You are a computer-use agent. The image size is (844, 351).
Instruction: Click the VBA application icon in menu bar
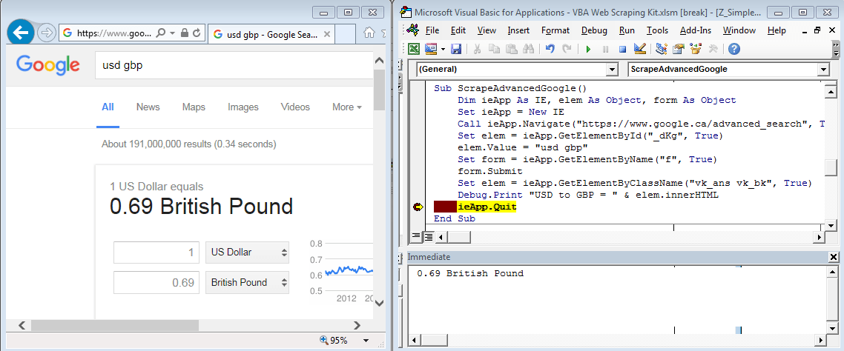click(x=412, y=30)
